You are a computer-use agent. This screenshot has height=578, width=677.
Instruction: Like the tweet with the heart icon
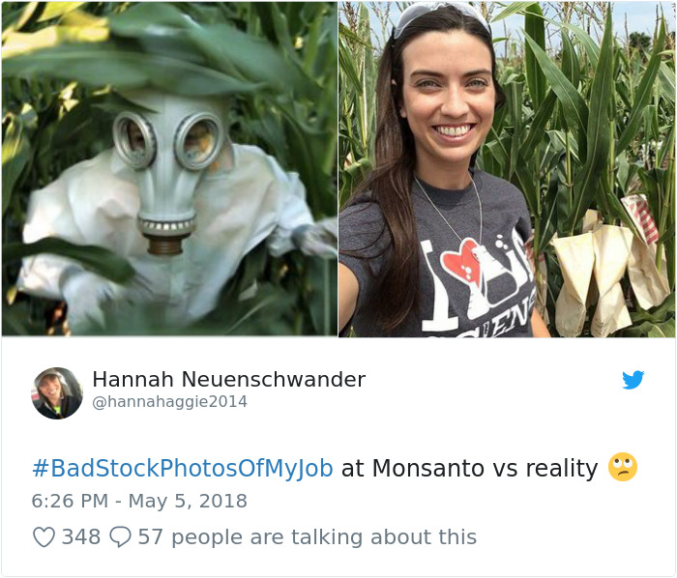click(44, 537)
